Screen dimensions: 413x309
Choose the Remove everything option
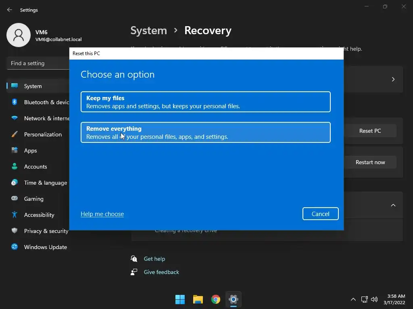[x=205, y=132]
